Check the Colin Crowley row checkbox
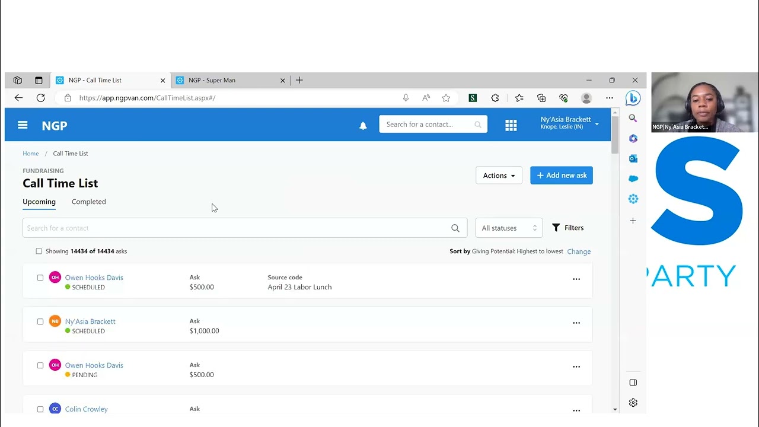The height and width of the screenshot is (427, 759). (40, 409)
